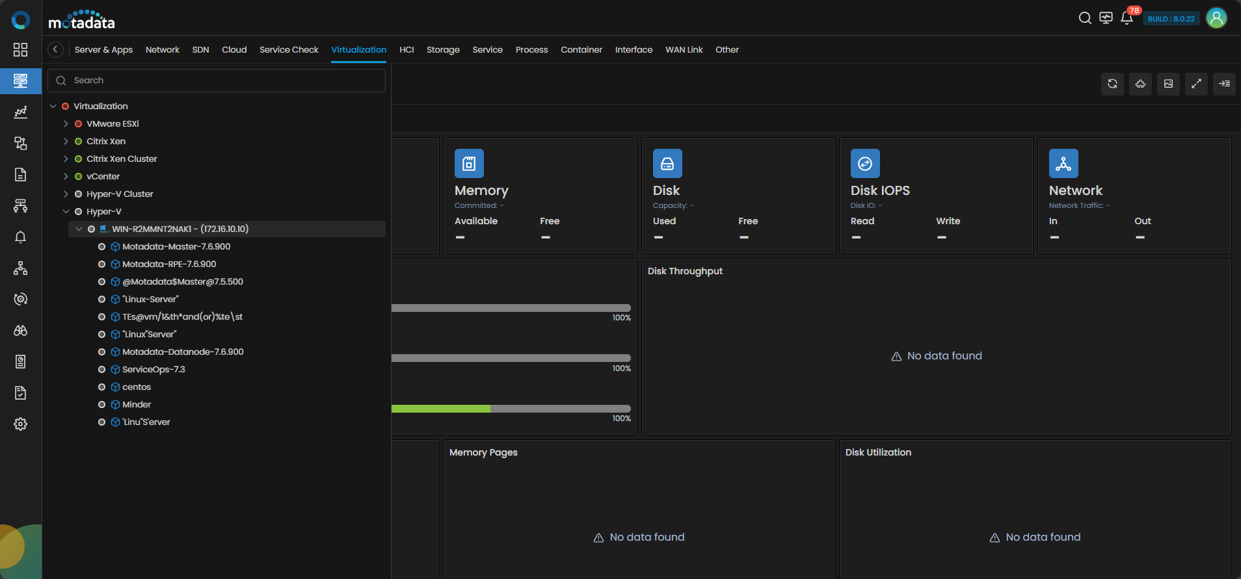
Task: Select the Motadata-Master-7.6.900 VM
Action: click(x=176, y=247)
